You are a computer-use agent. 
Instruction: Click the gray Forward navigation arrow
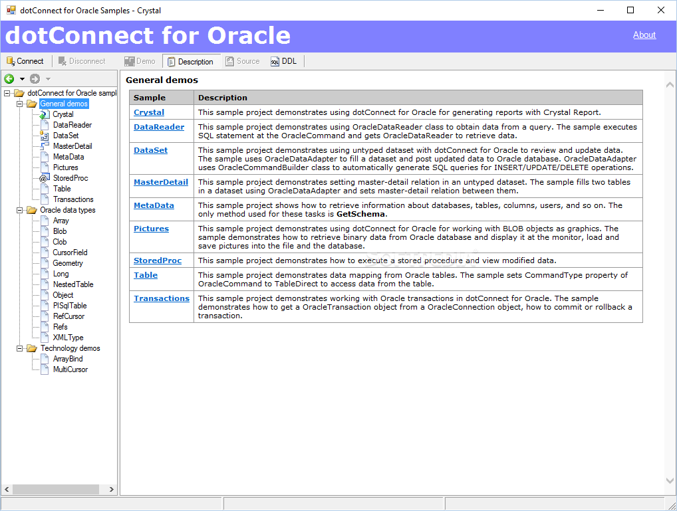[35, 78]
